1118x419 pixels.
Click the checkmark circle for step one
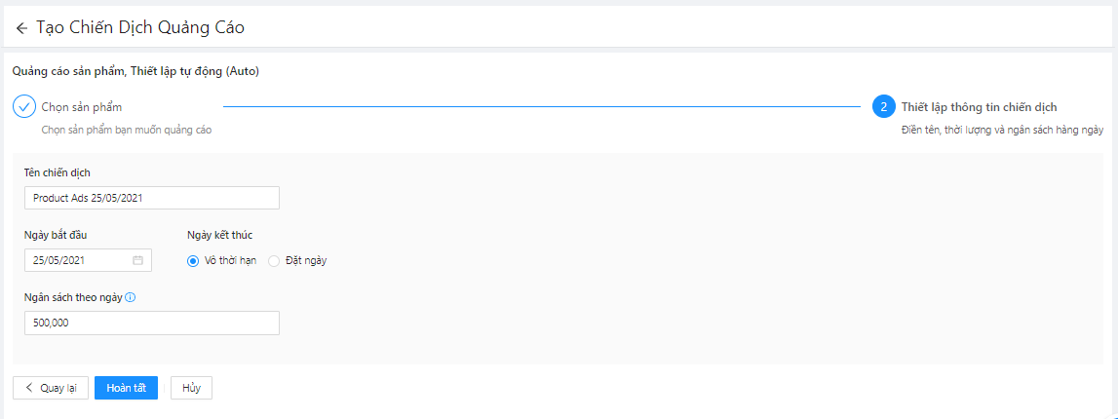tap(24, 107)
